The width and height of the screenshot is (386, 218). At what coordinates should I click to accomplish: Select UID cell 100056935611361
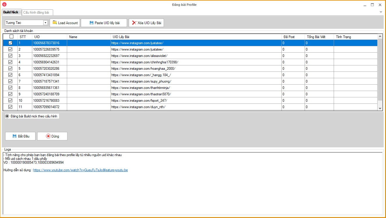49,88
